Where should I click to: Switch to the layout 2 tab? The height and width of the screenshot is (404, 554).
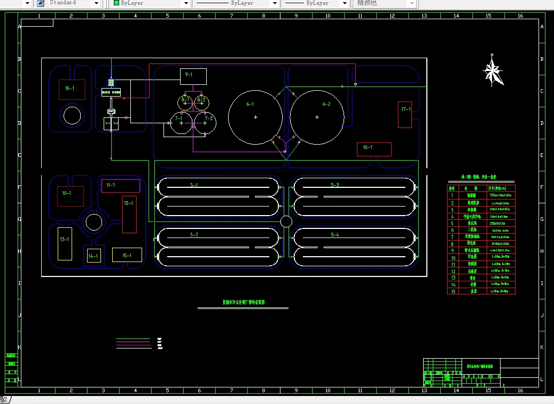tap(5, 399)
